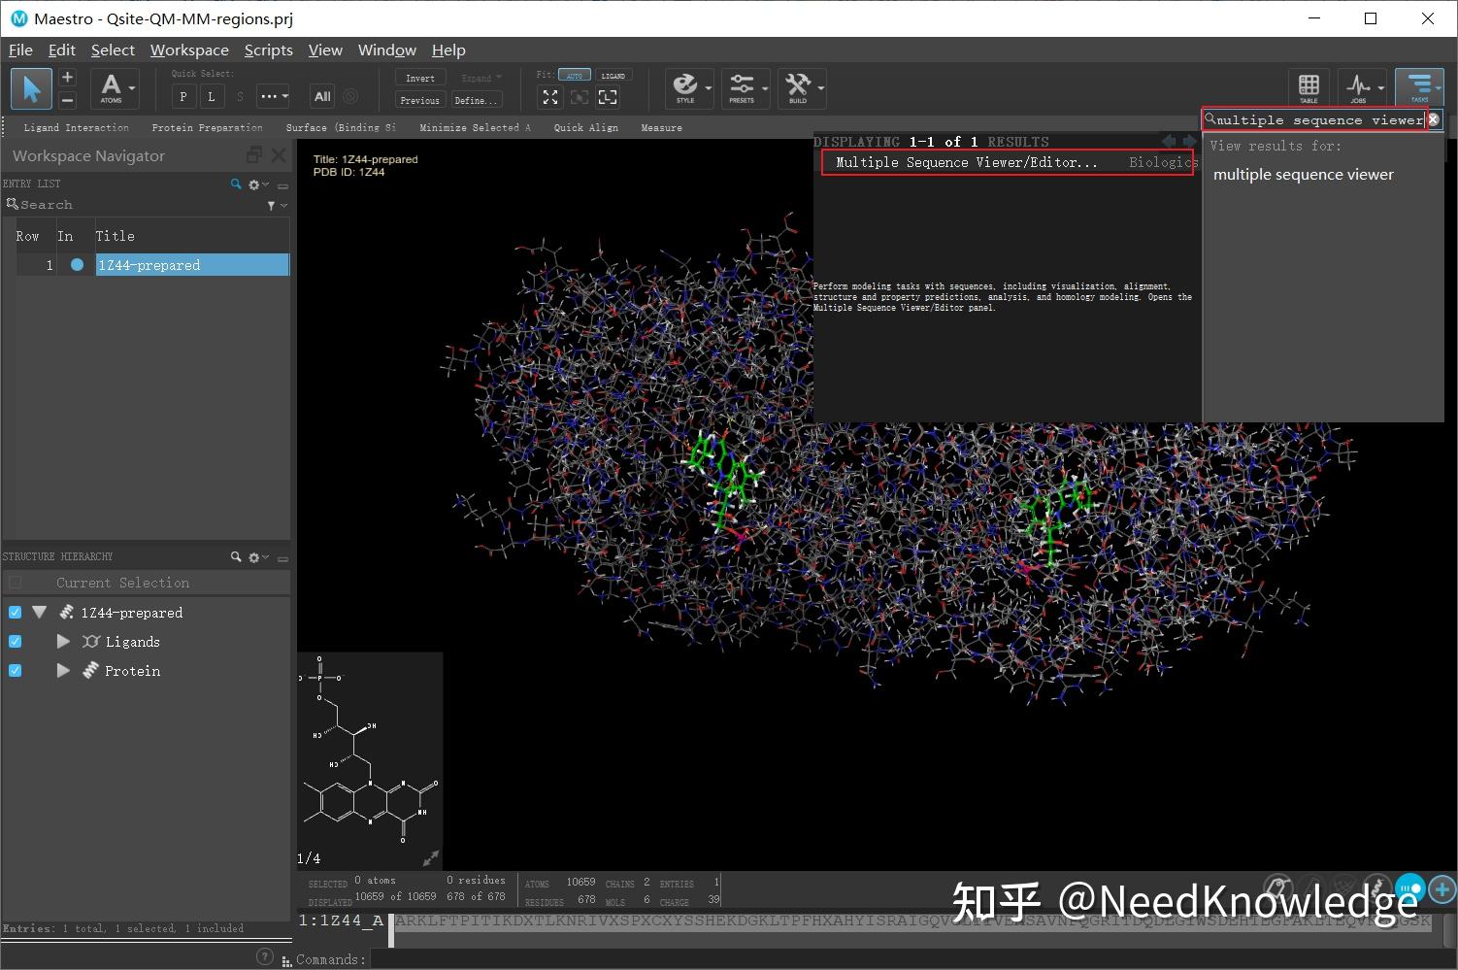
Task: Click the fit-to-screen icon
Action: [550, 97]
